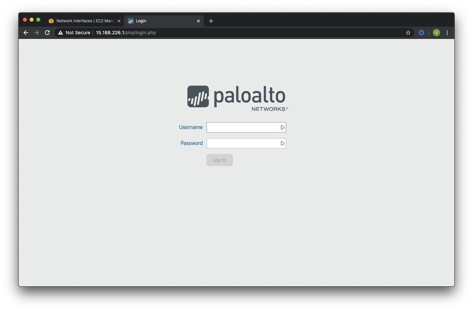
Task: Open a new browser tab
Action: 211,21
